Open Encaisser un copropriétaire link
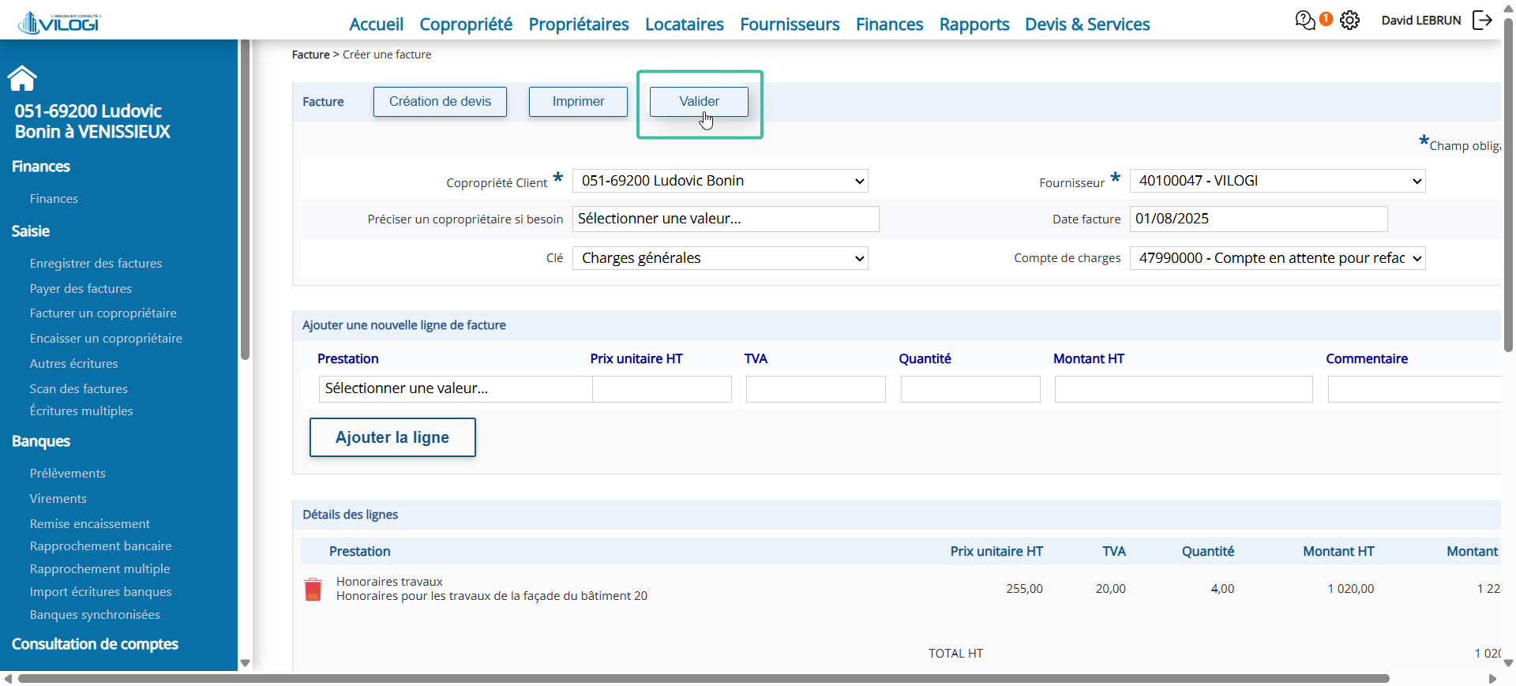The height and width of the screenshot is (686, 1516). pyautogui.click(x=106, y=339)
